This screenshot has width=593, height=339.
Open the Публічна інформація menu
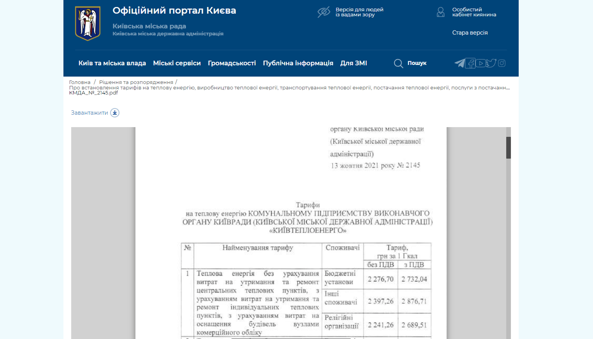pyautogui.click(x=298, y=63)
